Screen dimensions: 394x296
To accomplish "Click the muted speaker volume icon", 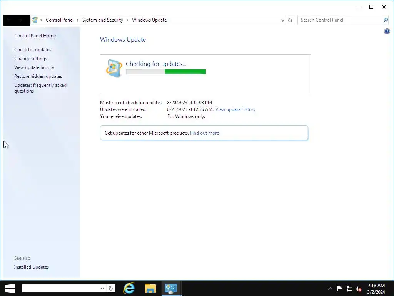I will pyautogui.click(x=359, y=289).
